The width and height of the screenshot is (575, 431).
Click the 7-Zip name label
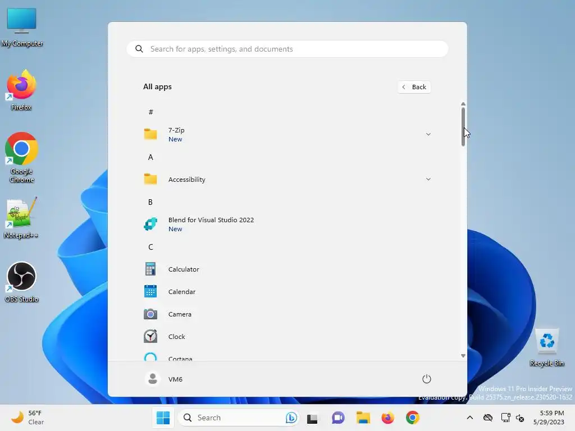click(176, 130)
